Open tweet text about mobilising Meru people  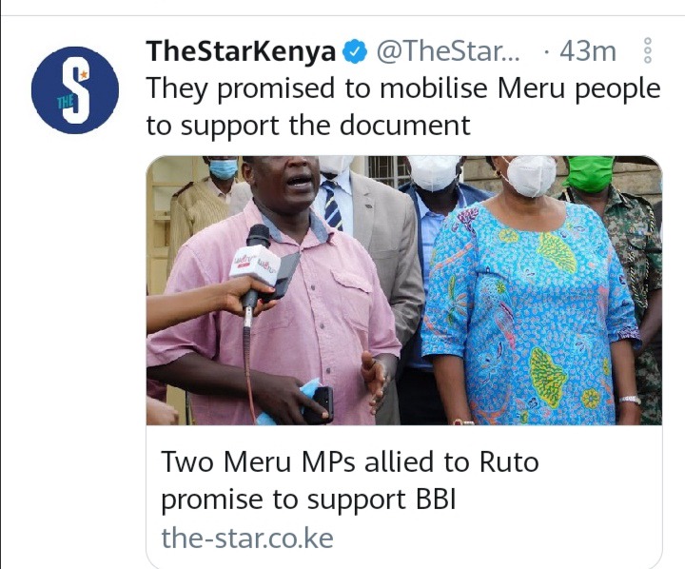402,108
